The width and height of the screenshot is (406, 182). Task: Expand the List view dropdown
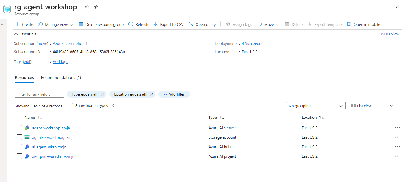click(x=372, y=106)
